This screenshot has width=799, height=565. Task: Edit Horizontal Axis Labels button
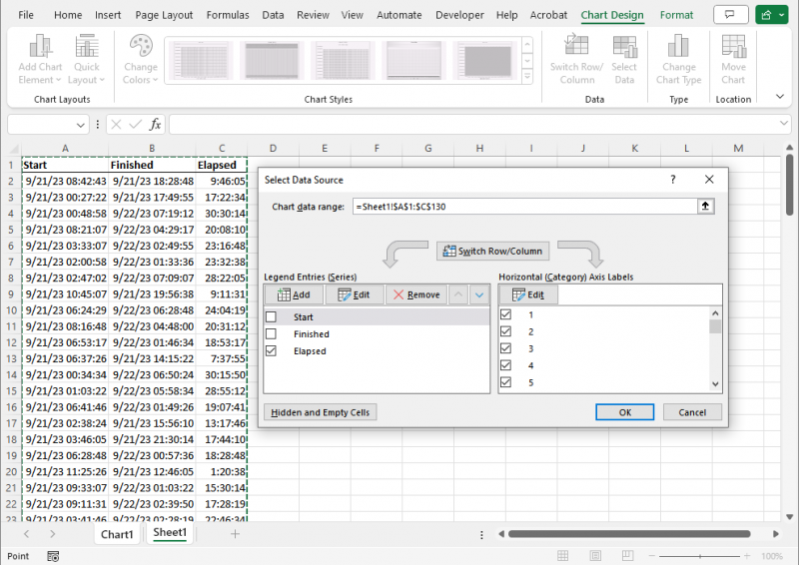click(528, 294)
